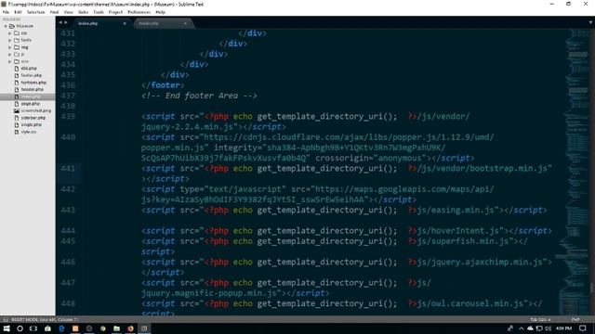Open the Preferences menu
The height and width of the screenshot is (334, 595).
click(x=139, y=12)
